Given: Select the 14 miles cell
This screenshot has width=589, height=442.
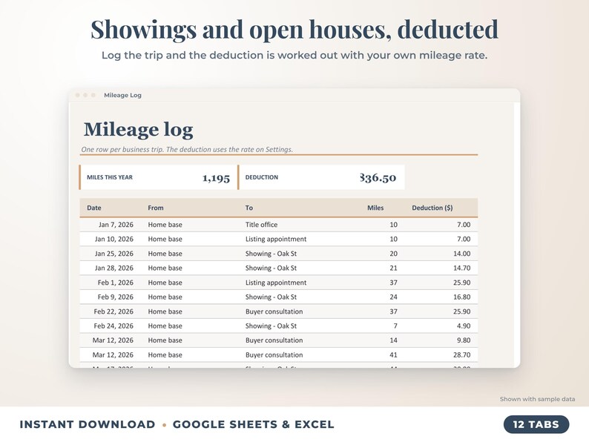Looking at the screenshot, I should click(x=393, y=340).
